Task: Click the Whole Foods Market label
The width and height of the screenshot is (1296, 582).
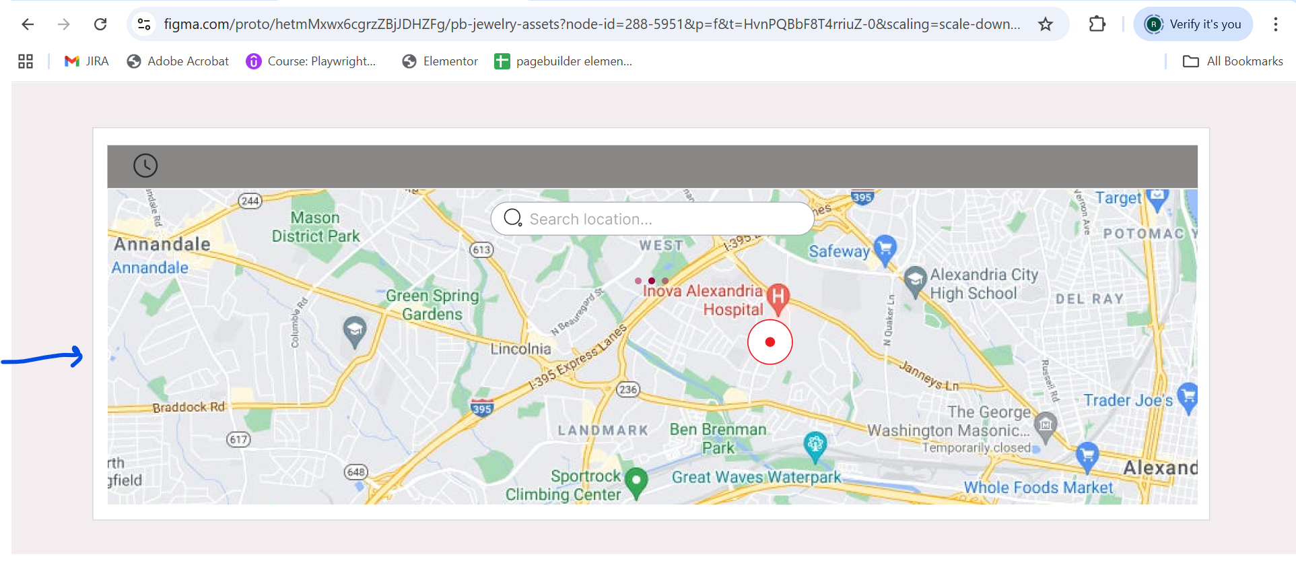Action: tap(1038, 488)
